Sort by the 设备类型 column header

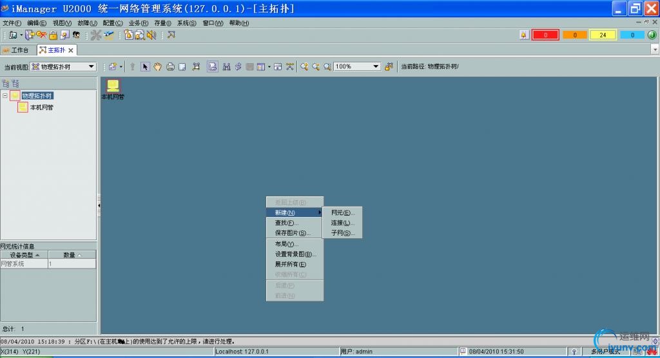[24, 255]
